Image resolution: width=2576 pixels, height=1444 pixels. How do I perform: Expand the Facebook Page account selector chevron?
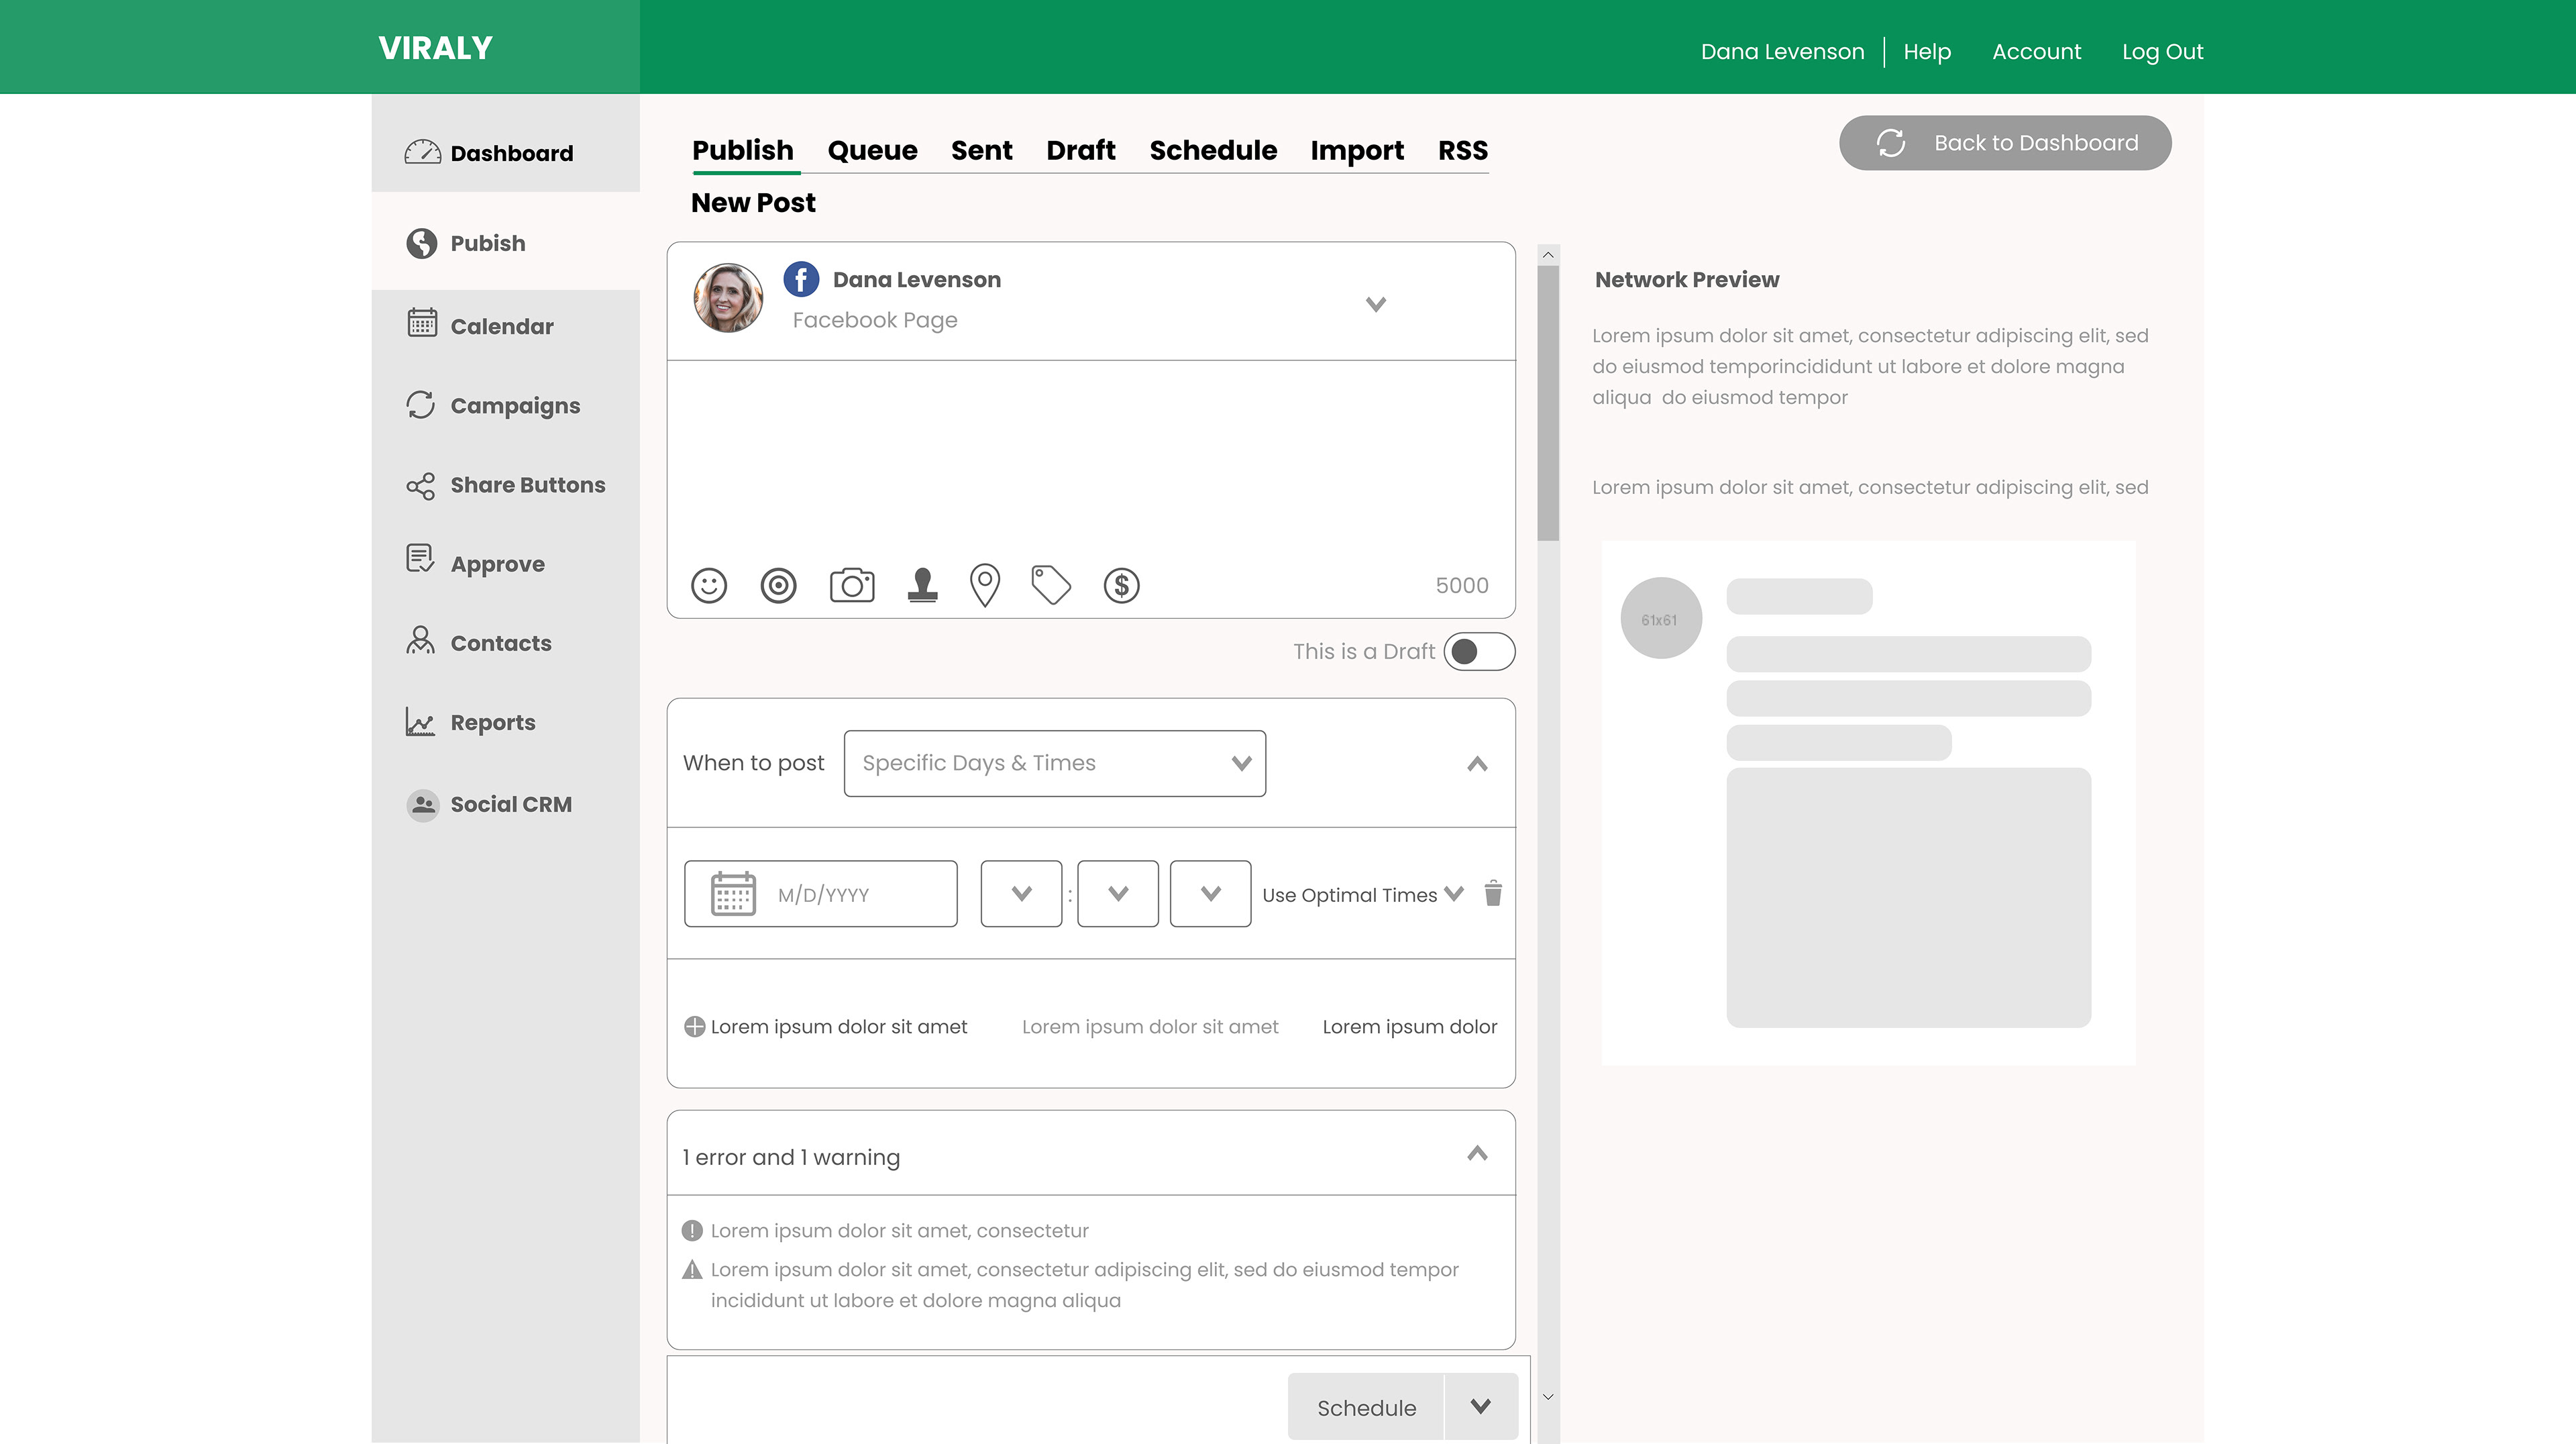1376,304
